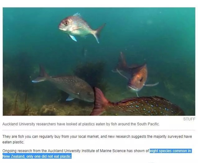Click the blue pectoral fin of top snapper
Image resolution: width=198 pixels, height=163 pixels.
pos(73,38)
